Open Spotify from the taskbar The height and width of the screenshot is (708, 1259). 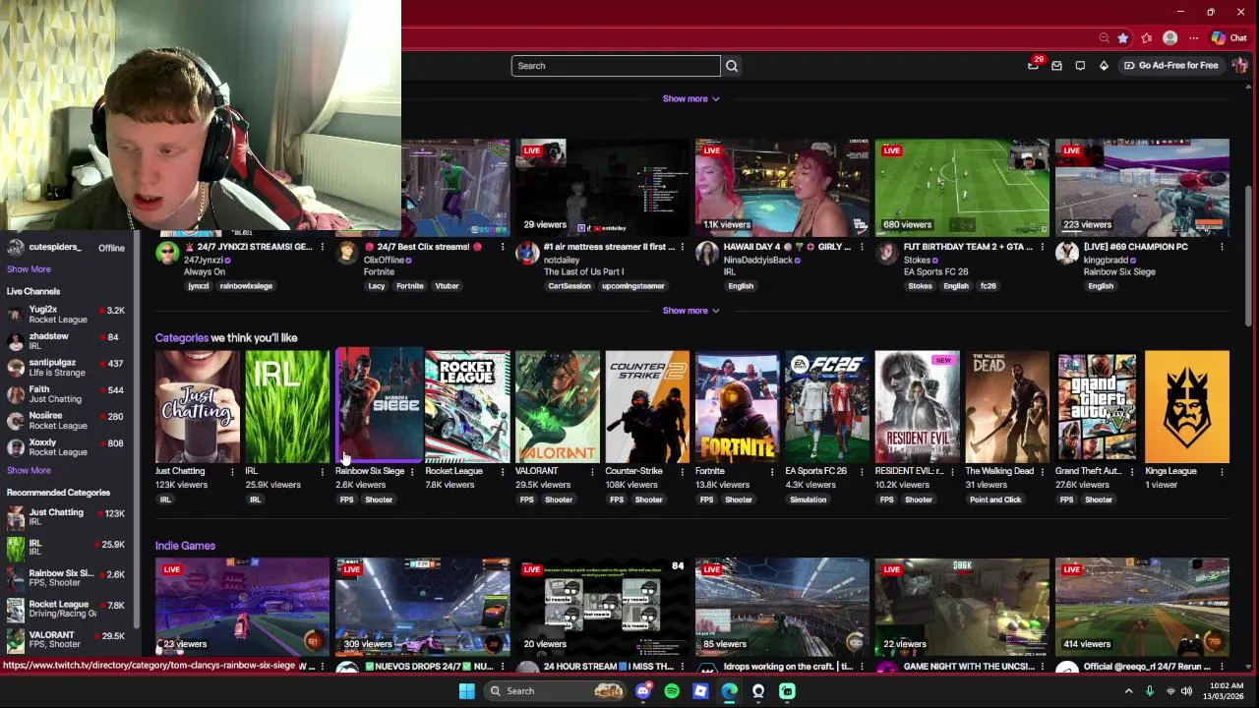coord(672,690)
